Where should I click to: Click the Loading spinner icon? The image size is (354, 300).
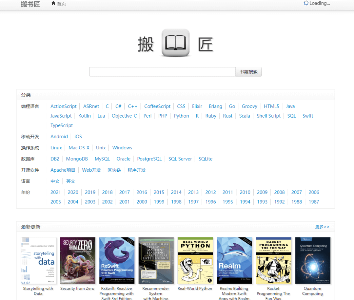tap(306, 3)
